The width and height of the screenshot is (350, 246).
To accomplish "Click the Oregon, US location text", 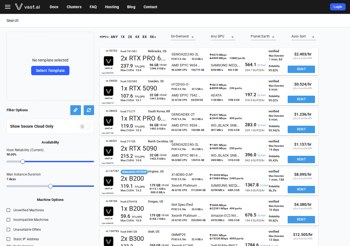I will pos(156,202).
